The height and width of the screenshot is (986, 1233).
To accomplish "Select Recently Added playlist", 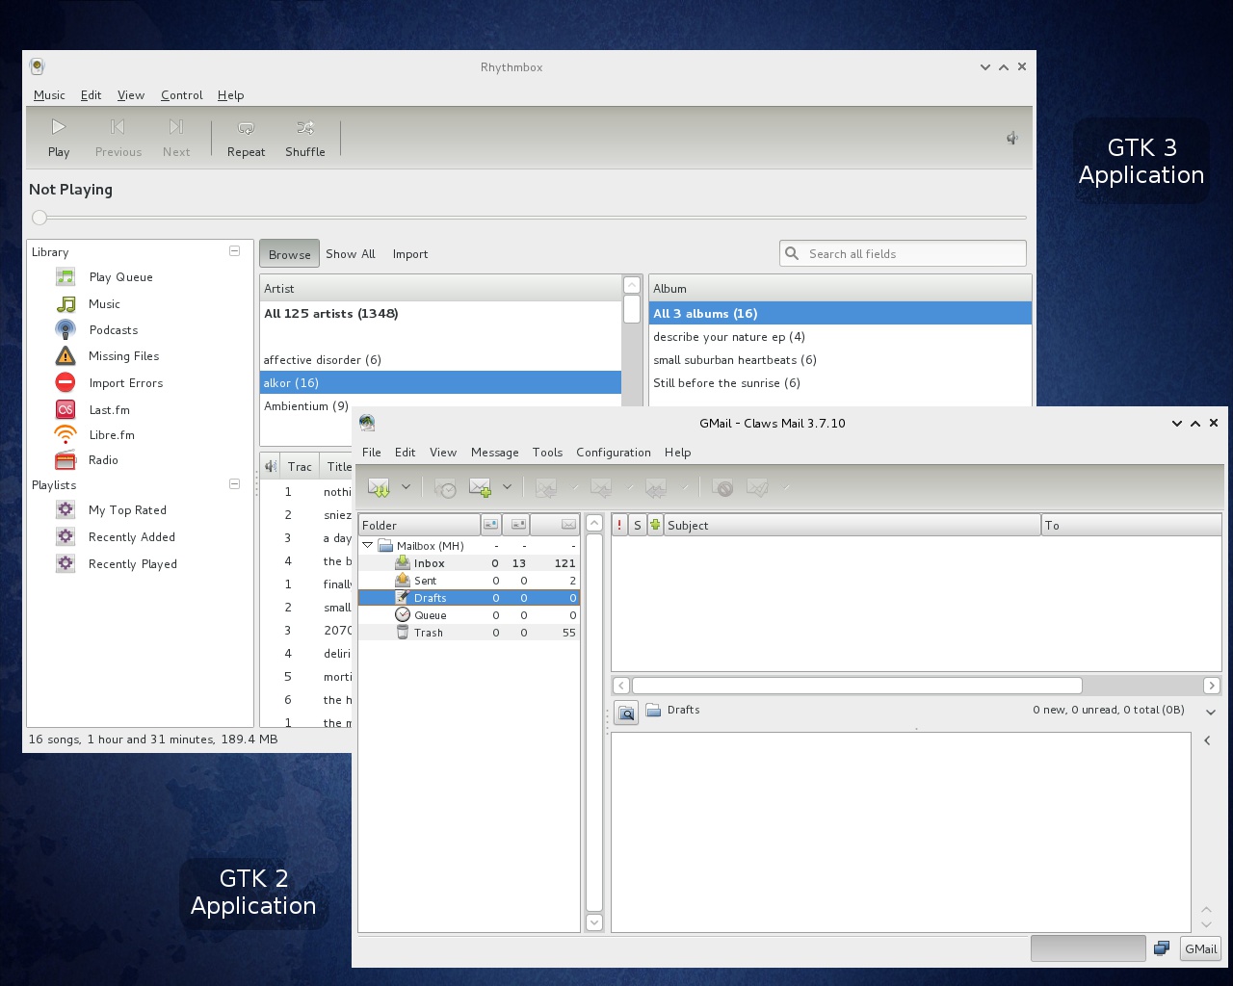I will 131,537.
